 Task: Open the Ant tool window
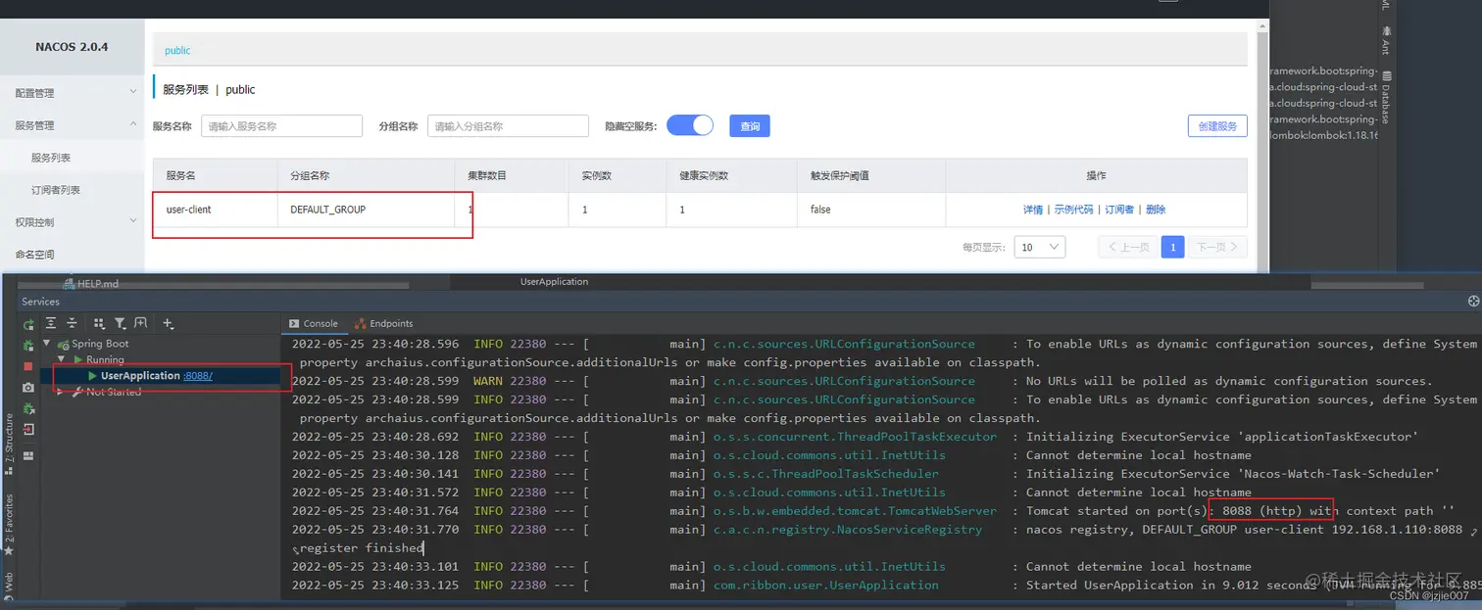[x=1386, y=41]
